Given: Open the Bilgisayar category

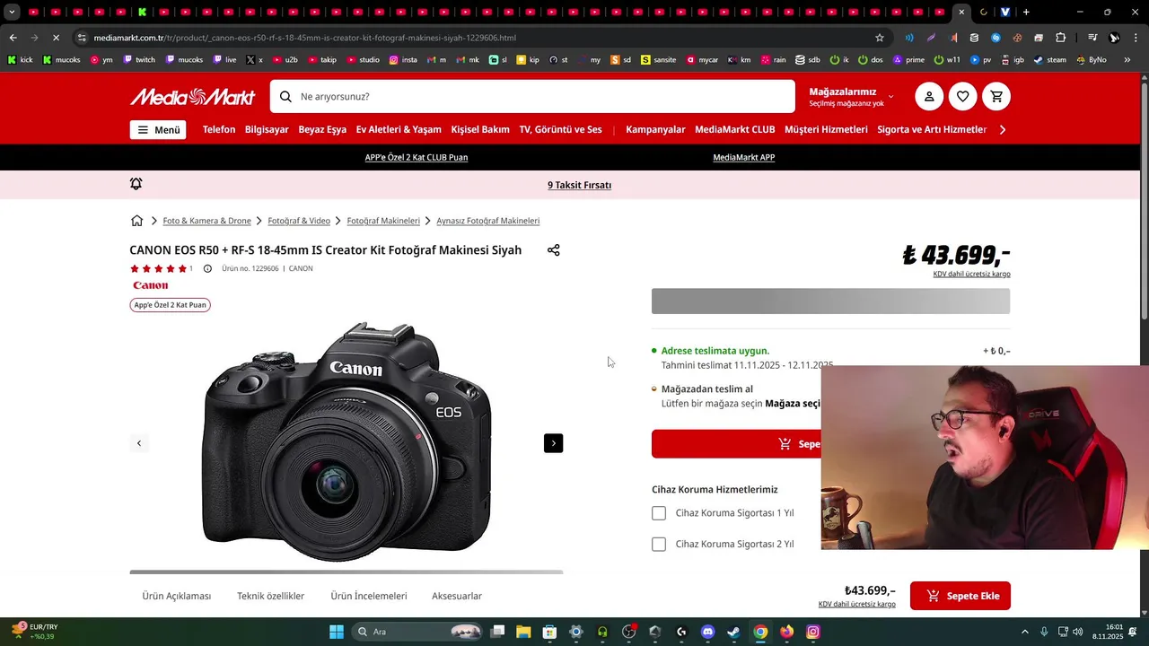Looking at the screenshot, I should (267, 130).
